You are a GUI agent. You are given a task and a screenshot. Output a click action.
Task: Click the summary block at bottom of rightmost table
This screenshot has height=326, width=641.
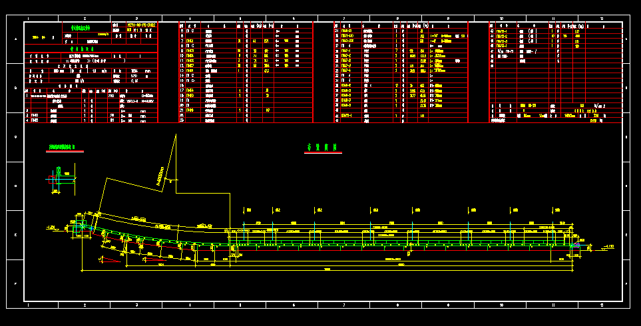[x=556, y=113]
